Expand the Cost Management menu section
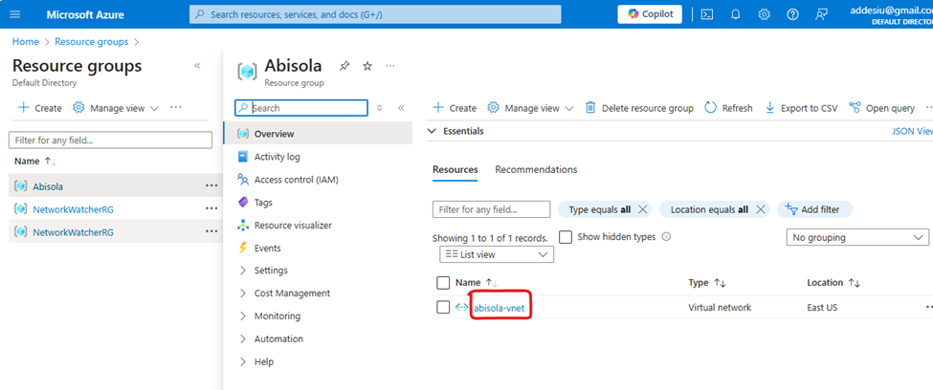The image size is (933, 390). click(291, 293)
